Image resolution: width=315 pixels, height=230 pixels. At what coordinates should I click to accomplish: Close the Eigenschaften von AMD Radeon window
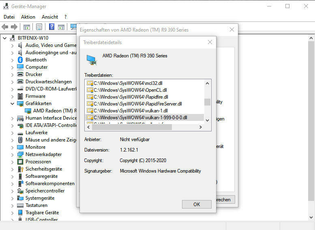pyautogui.click(x=232, y=30)
